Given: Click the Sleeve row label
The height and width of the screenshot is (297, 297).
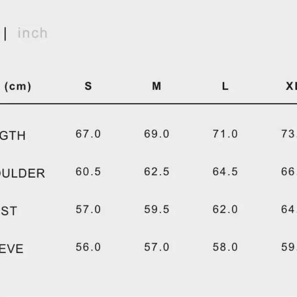Looking at the screenshot, I should click(12, 249).
